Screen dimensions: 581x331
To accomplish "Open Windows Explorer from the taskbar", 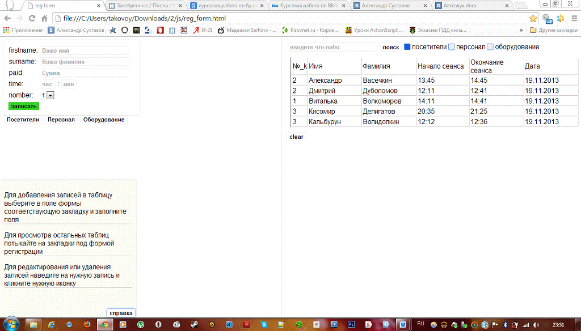I will coord(33,324).
